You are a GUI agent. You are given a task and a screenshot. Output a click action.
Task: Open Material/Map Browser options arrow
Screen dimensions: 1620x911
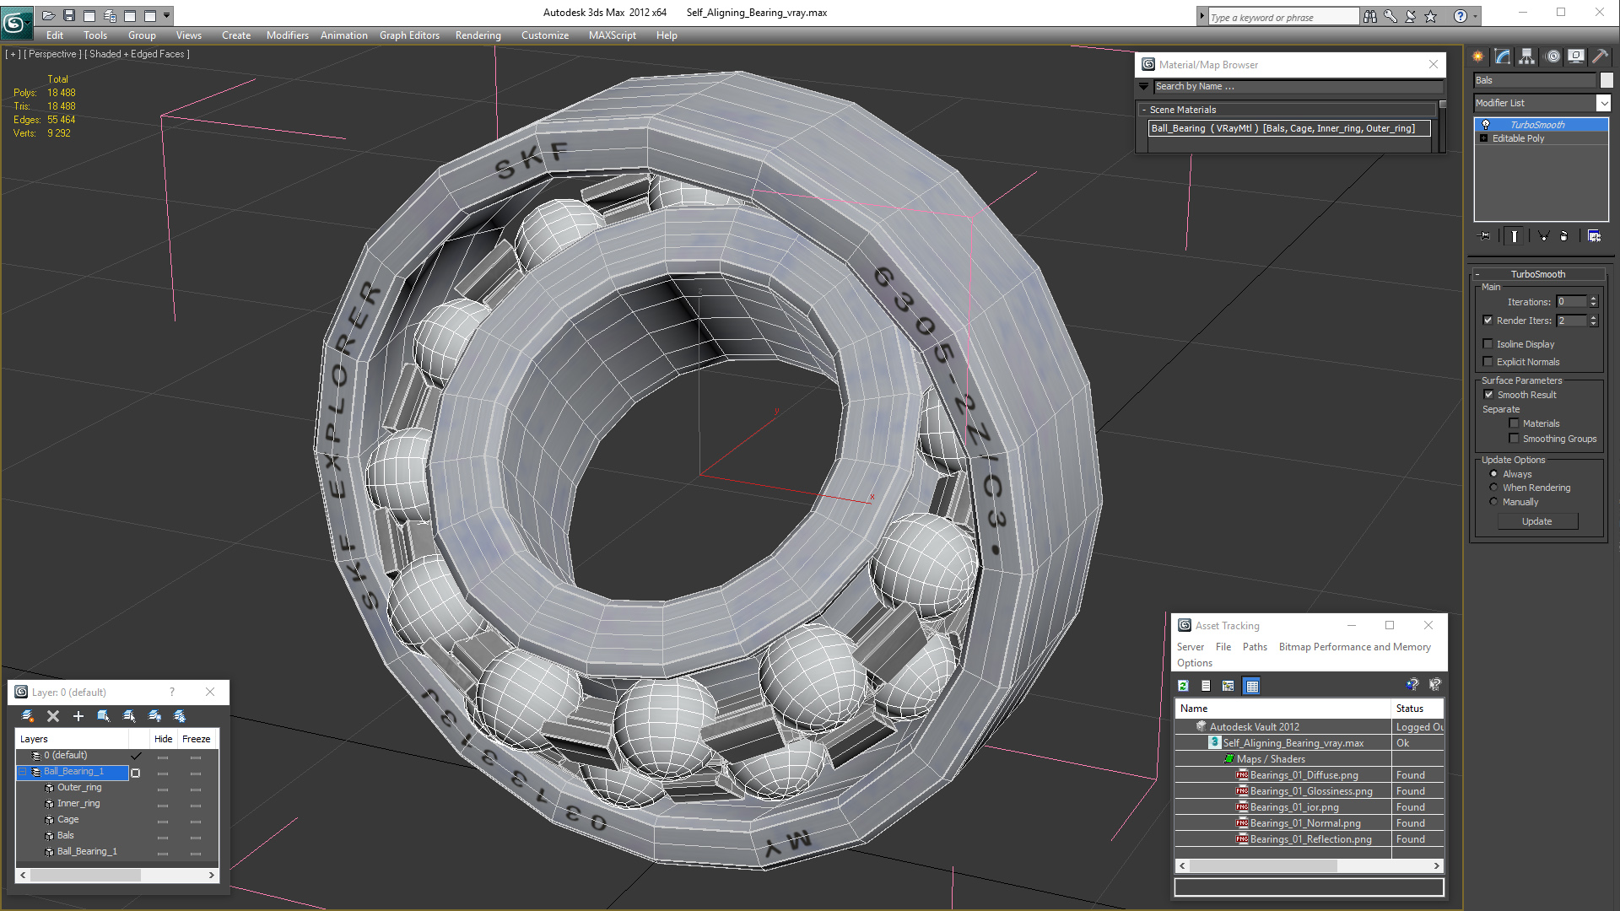coord(1143,86)
